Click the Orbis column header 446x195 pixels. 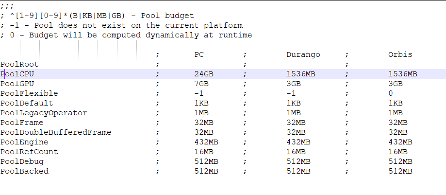pyautogui.click(x=400, y=54)
